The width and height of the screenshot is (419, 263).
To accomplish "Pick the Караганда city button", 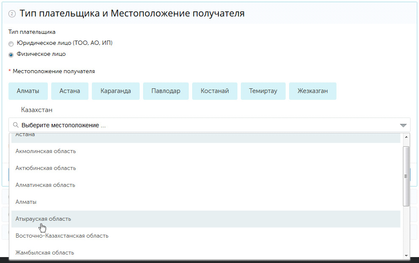I will coord(116,91).
